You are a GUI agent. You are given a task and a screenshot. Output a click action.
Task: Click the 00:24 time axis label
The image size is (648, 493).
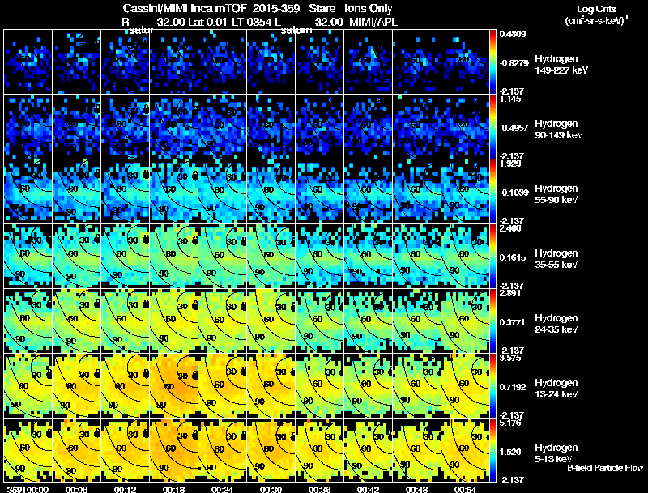222,489
